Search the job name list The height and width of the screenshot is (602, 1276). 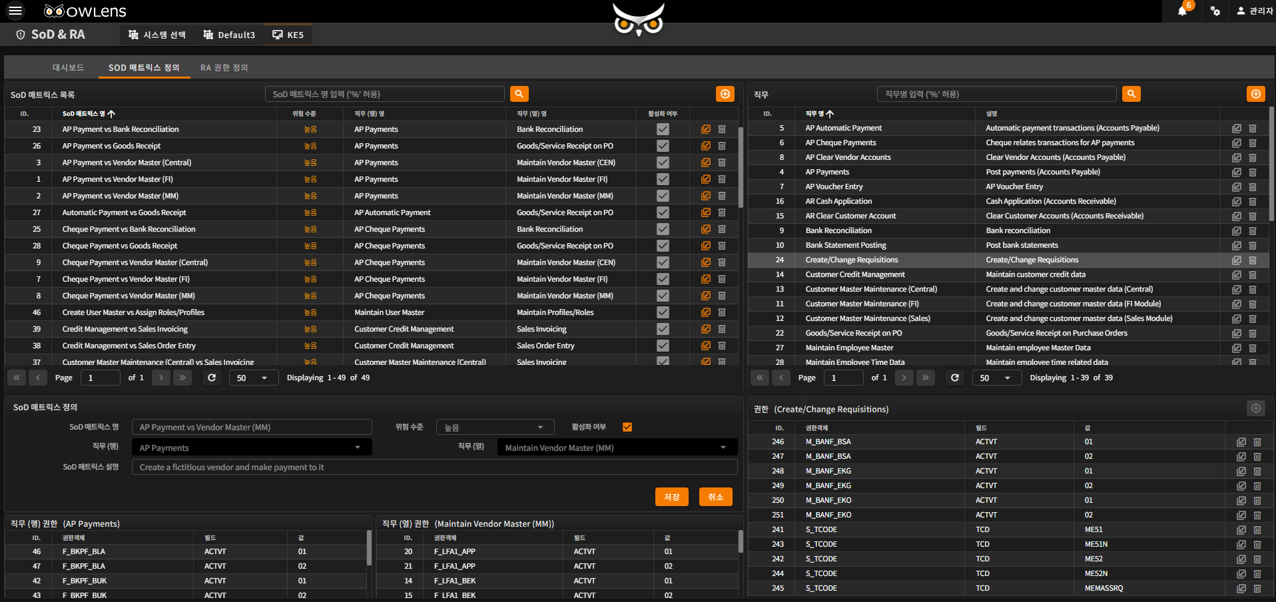coord(1131,94)
